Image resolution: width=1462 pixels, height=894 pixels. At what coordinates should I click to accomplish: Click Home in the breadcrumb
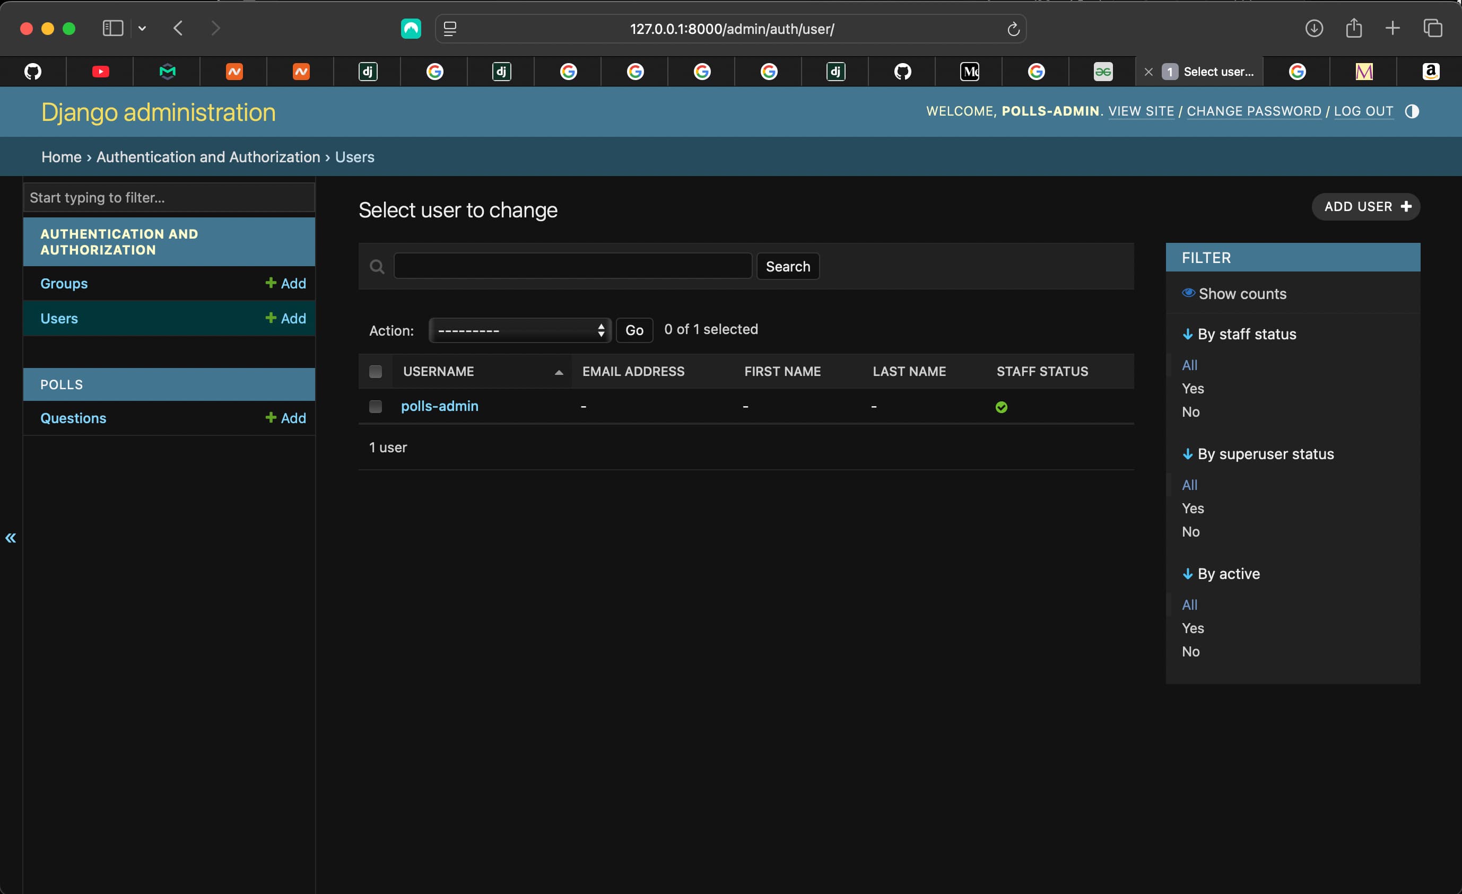click(62, 156)
